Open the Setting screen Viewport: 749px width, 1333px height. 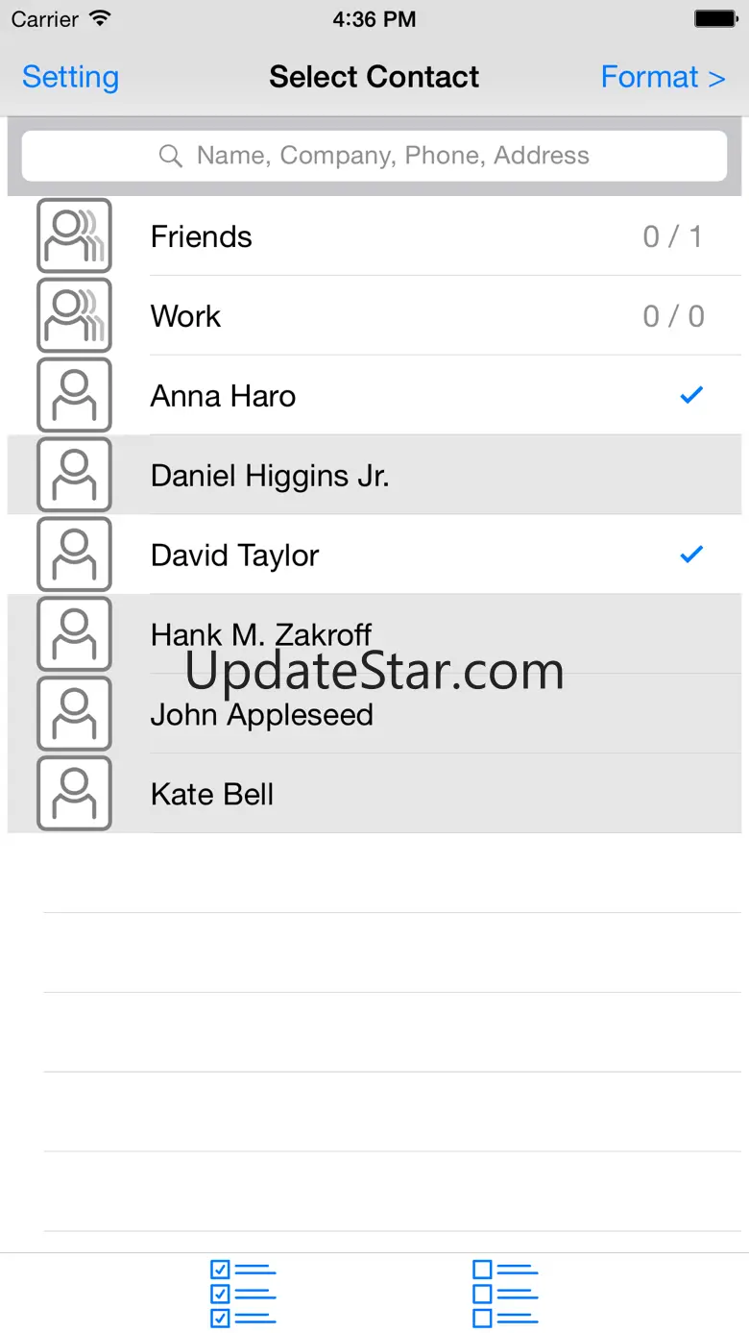click(x=70, y=77)
